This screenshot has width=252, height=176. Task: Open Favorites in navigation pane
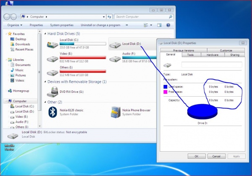18,34
